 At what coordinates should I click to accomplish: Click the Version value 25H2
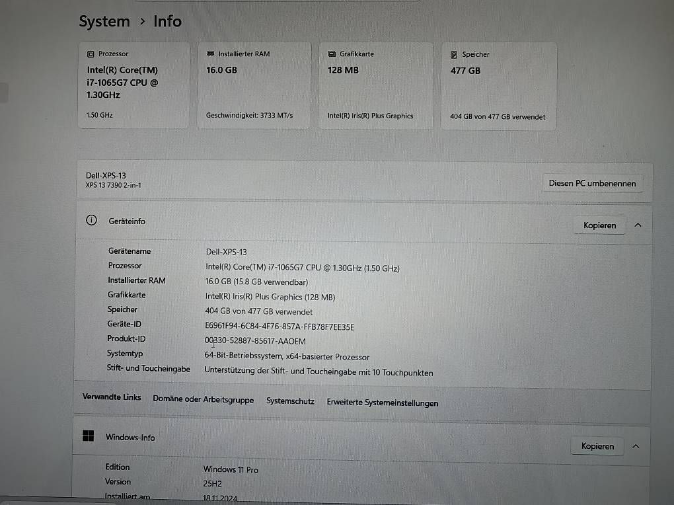(212, 483)
